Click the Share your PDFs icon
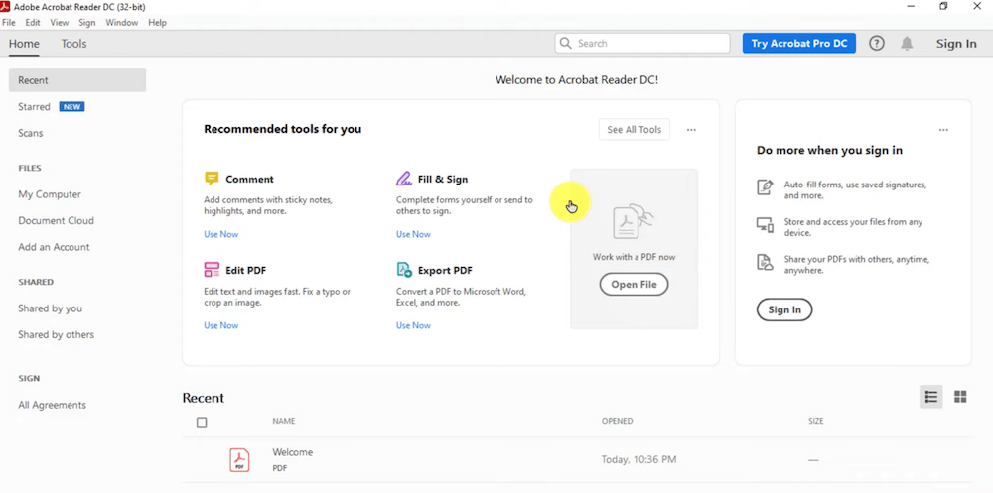 click(x=765, y=262)
